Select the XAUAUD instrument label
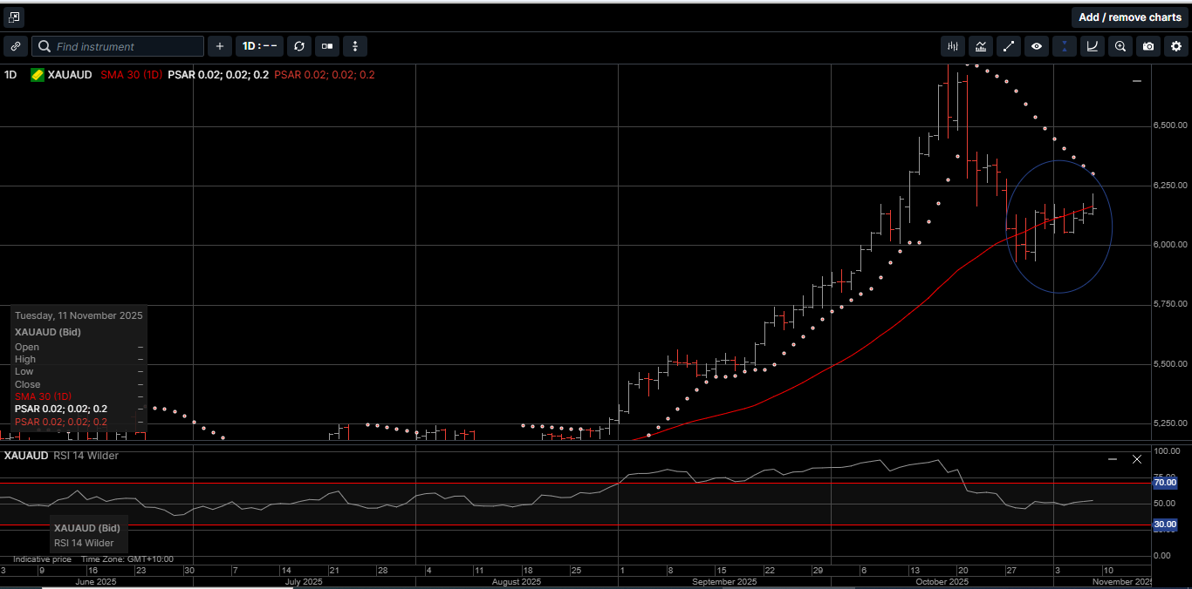Screen dimensions: 1192x589 coord(69,75)
